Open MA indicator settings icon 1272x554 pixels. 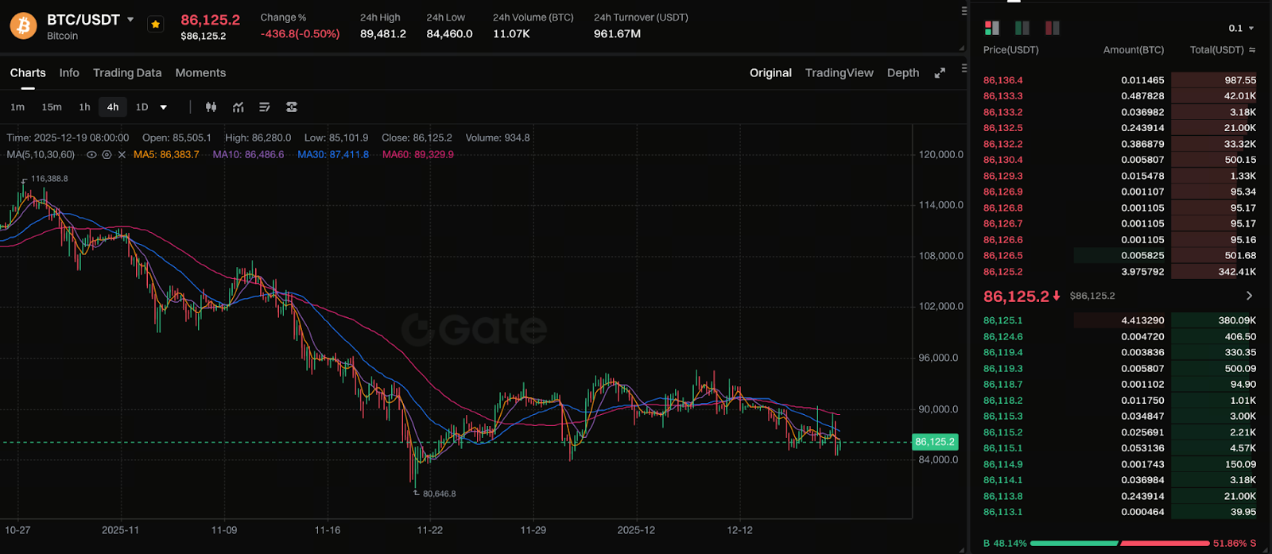tap(107, 155)
